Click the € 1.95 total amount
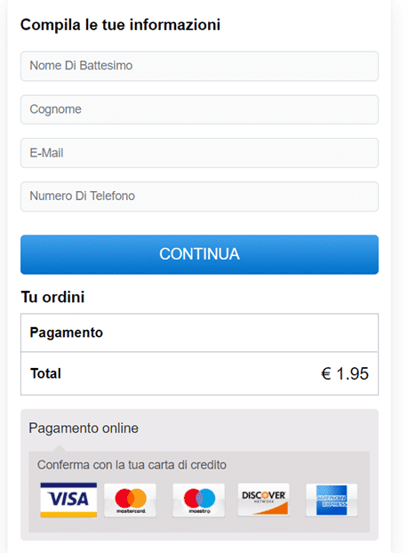The width and height of the screenshot is (408, 553). 345,373
